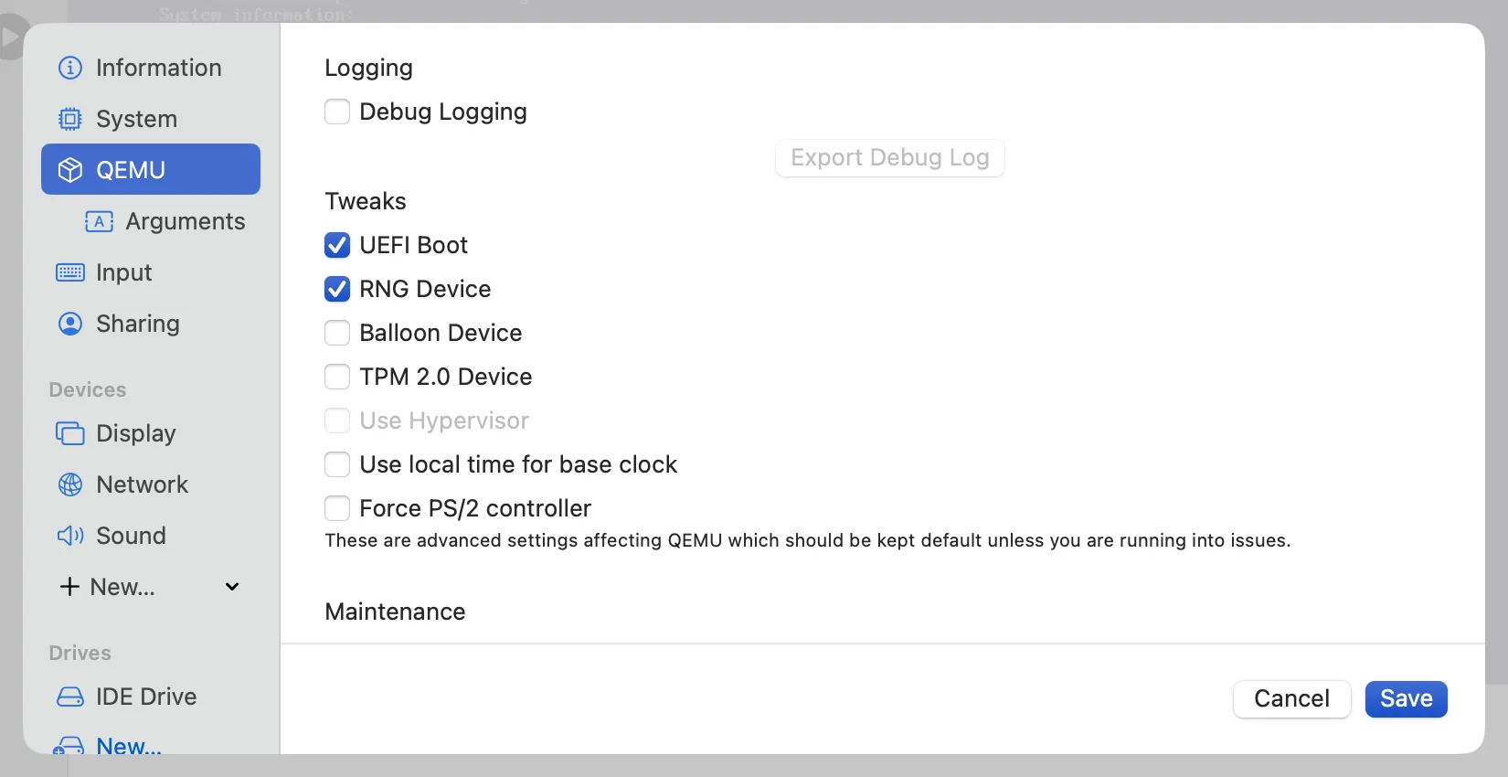Switch to Input settings

(151, 272)
